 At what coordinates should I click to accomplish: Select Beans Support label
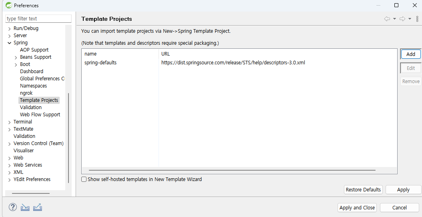pyautogui.click(x=36, y=57)
